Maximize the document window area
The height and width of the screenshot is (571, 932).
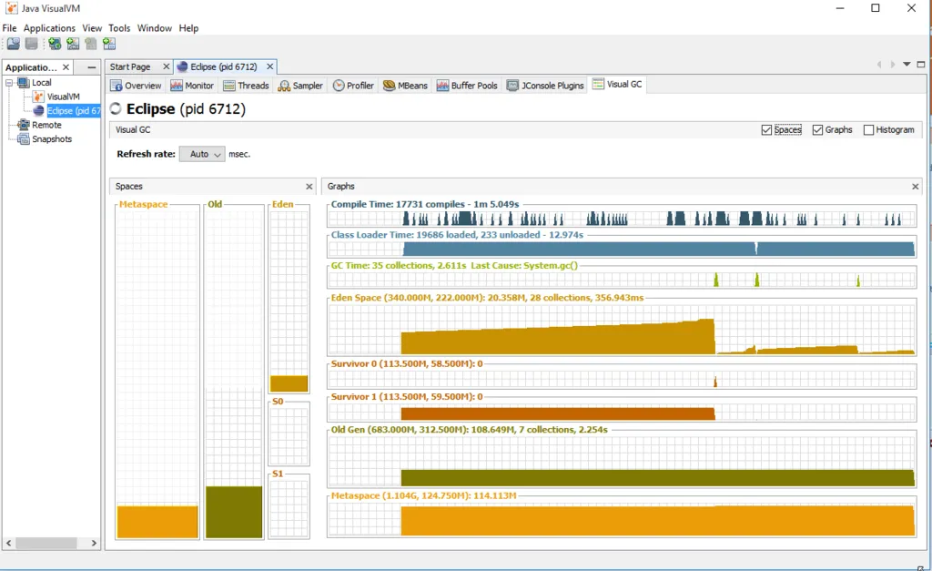coord(921,65)
